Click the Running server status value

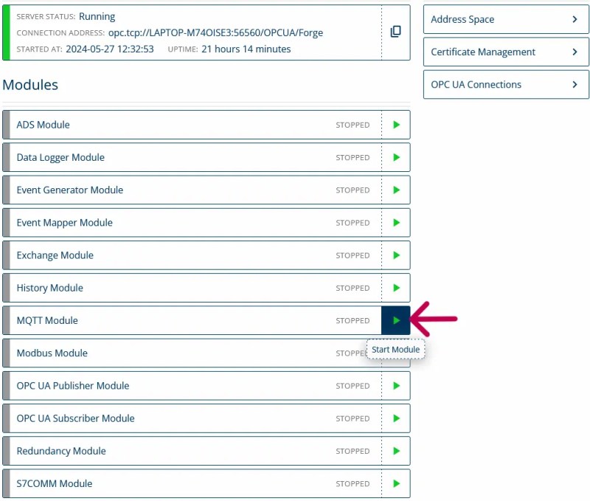97,16
